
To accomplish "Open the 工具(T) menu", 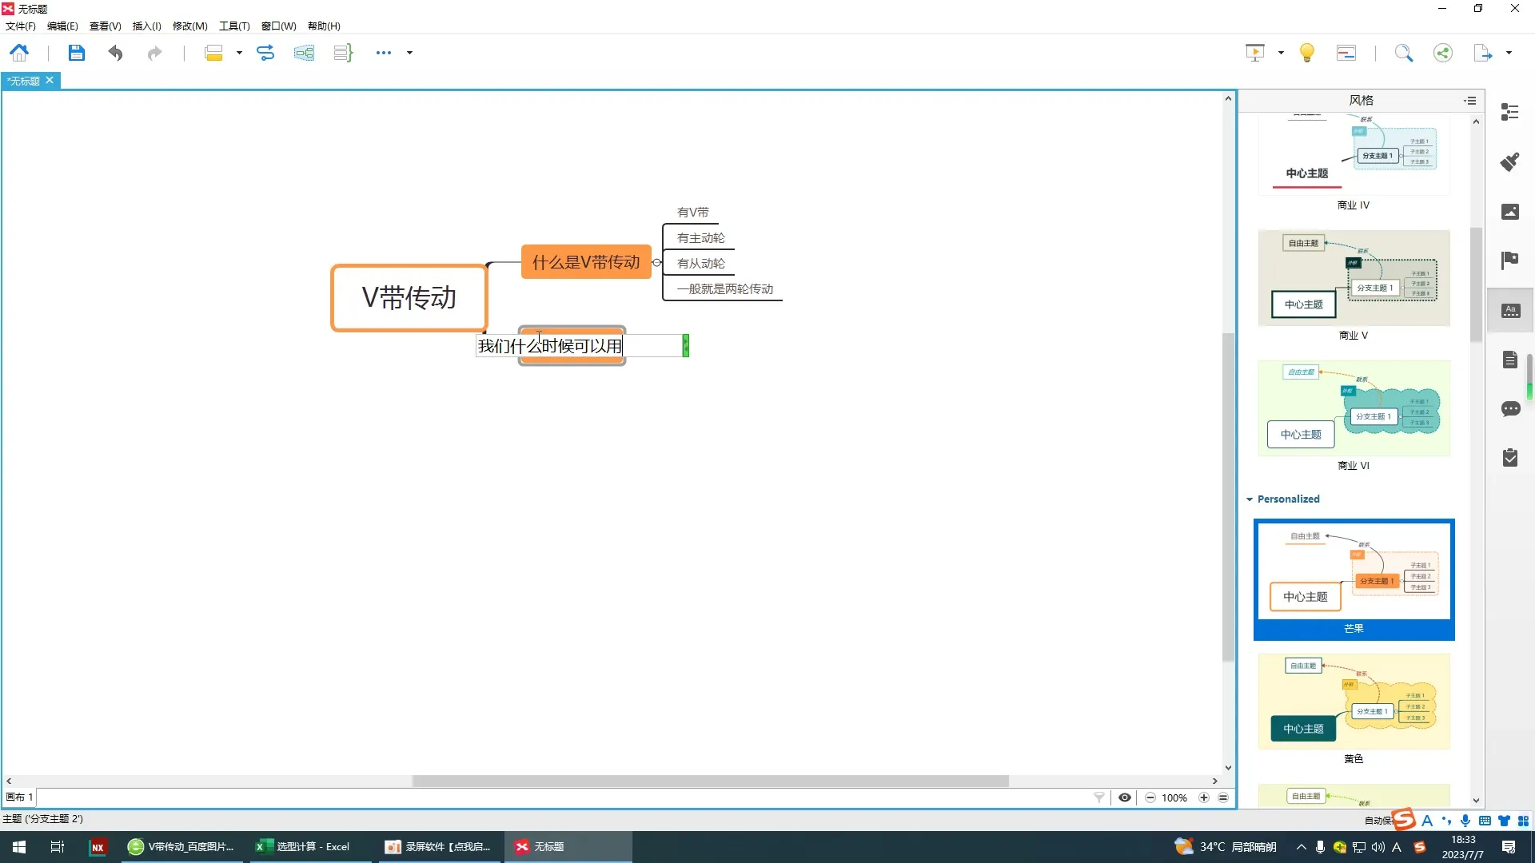I will pos(234,26).
